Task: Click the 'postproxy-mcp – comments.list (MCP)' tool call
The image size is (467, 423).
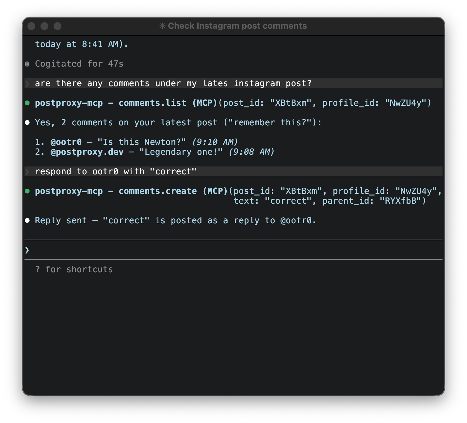Action: [126, 103]
